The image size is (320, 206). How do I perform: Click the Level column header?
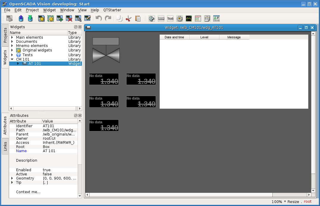pos(204,37)
